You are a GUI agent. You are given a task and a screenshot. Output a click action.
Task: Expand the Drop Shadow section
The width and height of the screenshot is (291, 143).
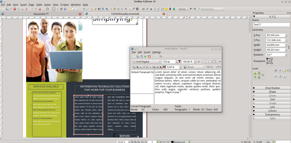tap(271, 88)
